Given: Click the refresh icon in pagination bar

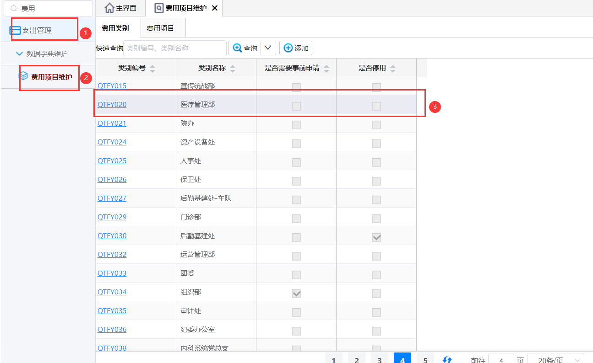Looking at the screenshot, I should tap(447, 360).
